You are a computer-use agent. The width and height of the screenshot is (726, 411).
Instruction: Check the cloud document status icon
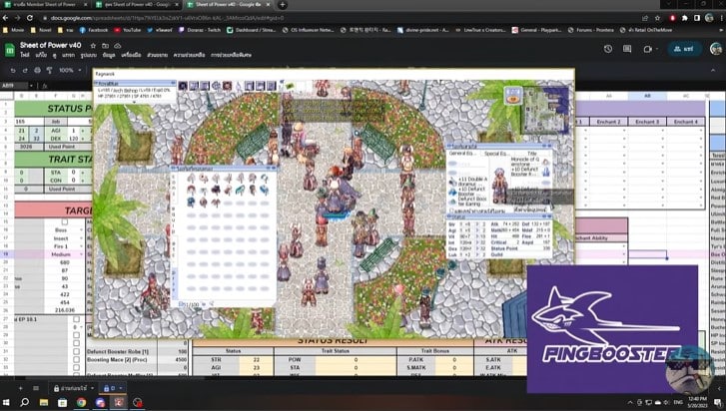tap(118, 46)
